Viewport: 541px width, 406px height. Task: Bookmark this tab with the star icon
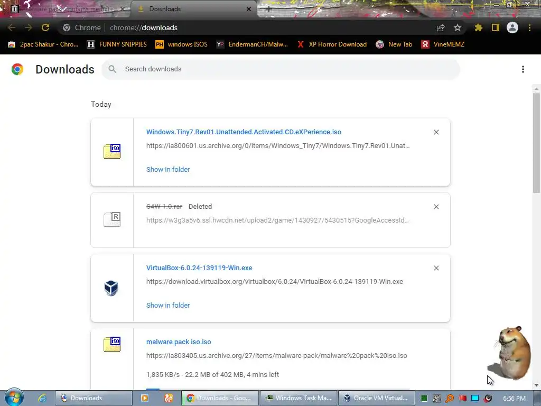458,27
